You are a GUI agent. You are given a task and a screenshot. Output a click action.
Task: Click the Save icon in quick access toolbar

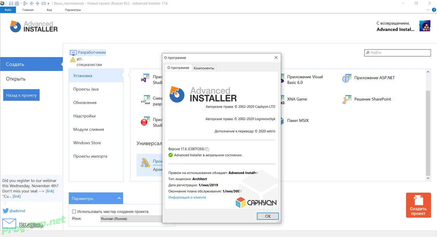11,3
